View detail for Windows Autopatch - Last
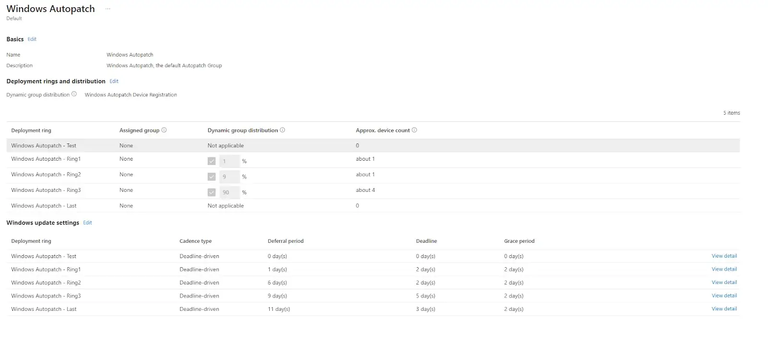 click(724, 309)
